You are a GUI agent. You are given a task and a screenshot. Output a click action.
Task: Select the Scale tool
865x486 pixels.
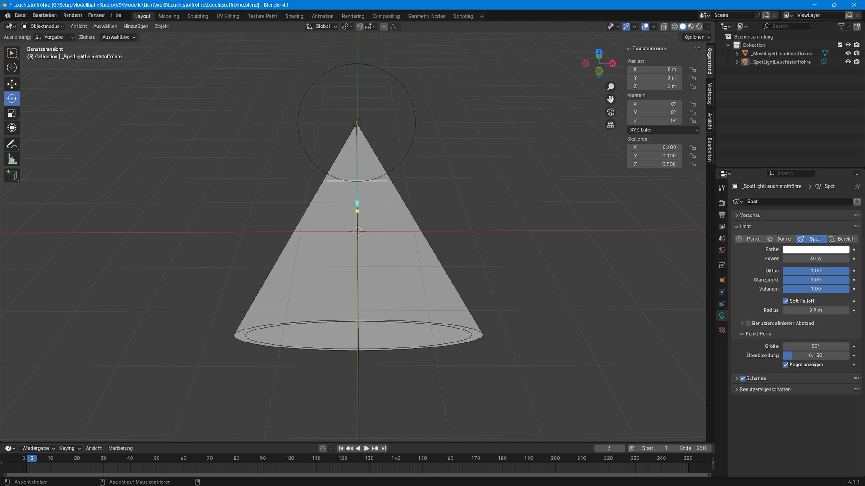(12, 113)
